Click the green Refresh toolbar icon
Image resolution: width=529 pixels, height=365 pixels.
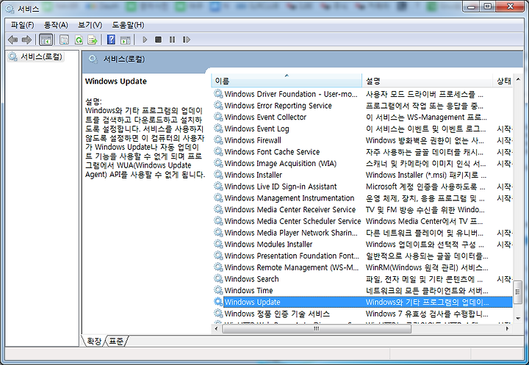[x=79, y=40]
